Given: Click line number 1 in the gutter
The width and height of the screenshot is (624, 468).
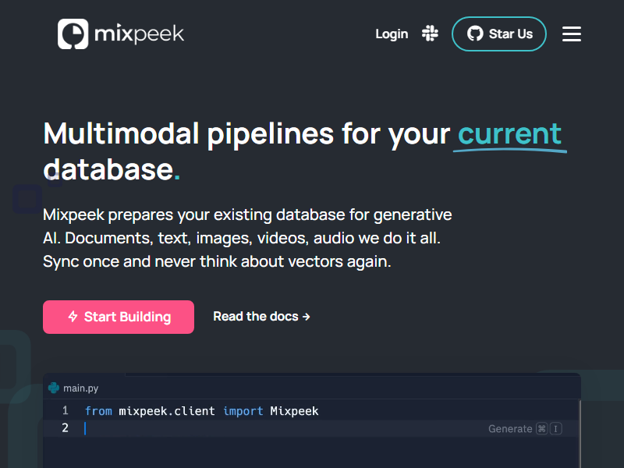Looking at the screenshot, I should (66, 410).
